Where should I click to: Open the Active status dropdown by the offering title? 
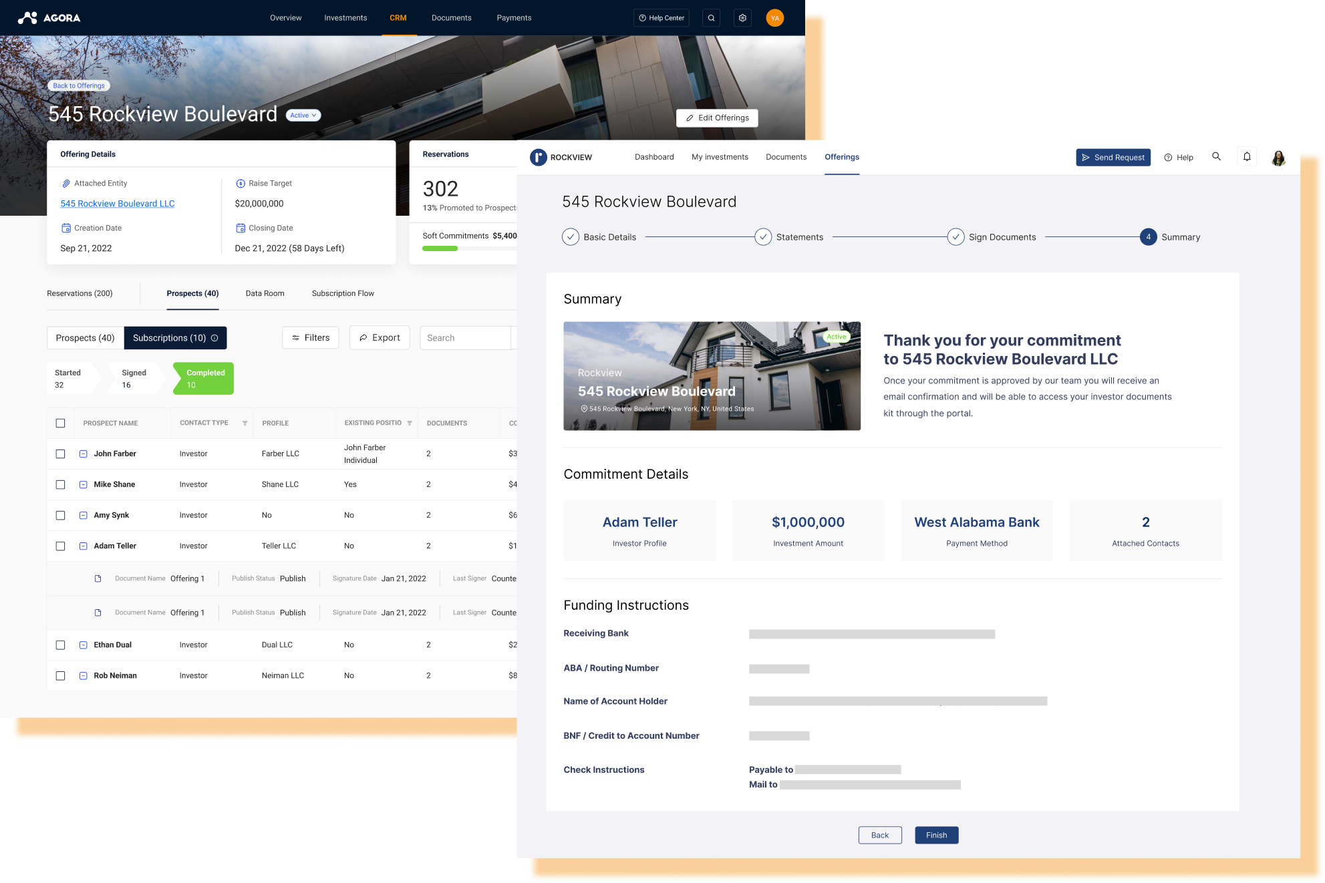click(303, 115)
